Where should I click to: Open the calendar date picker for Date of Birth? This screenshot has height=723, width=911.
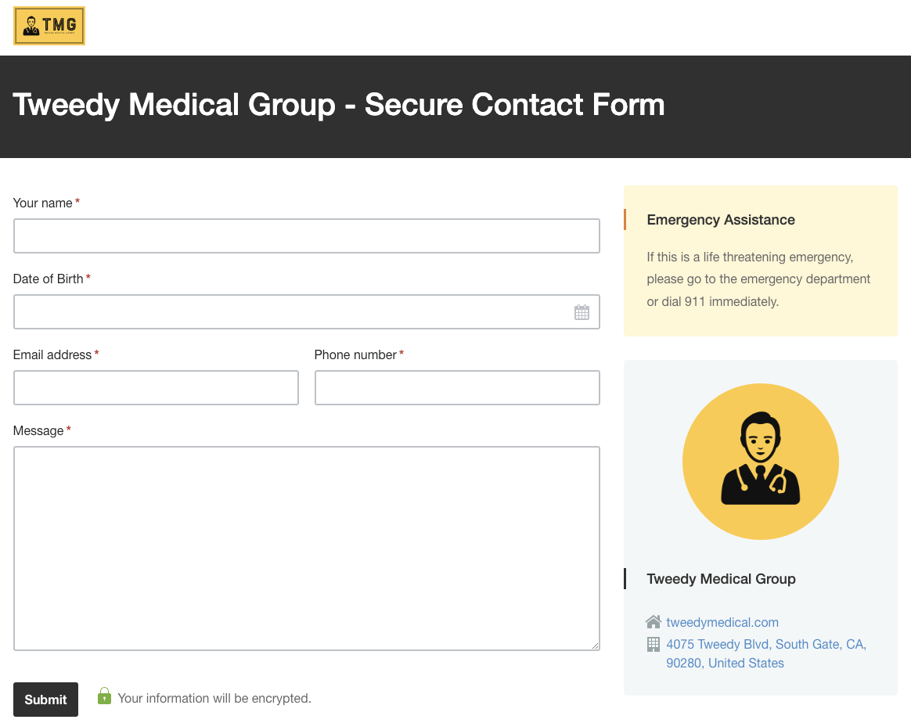pyautogui.click(x=582, y=311)
